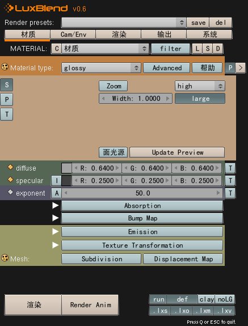Expand the Absorption section triangle
This screenshot has height=326, width=248.
(56, 205)
